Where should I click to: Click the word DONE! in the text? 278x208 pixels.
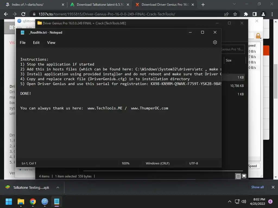pos(26,93)
